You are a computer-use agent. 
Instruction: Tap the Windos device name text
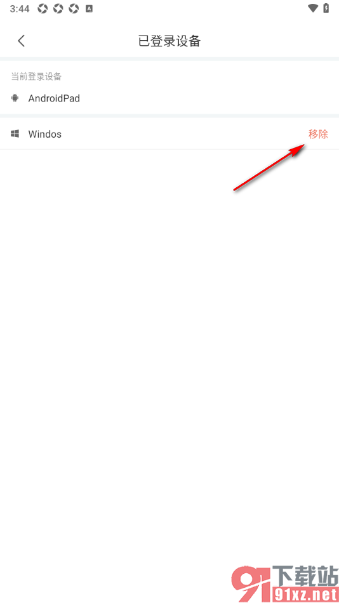44,134
